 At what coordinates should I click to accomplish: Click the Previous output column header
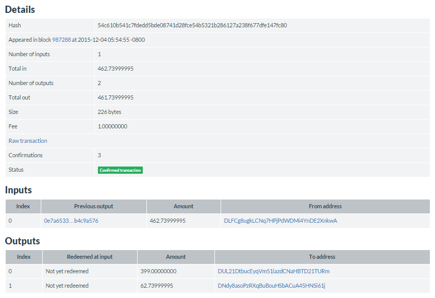tap(93, 206)
